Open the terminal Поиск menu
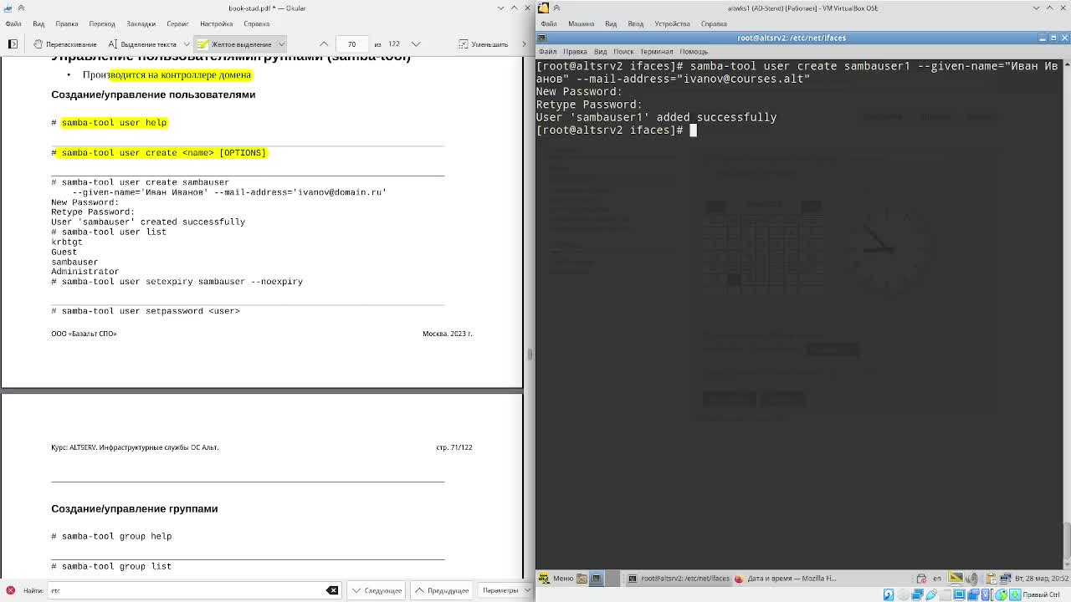Screen dimensions: 1071x602 pos(623,51)
